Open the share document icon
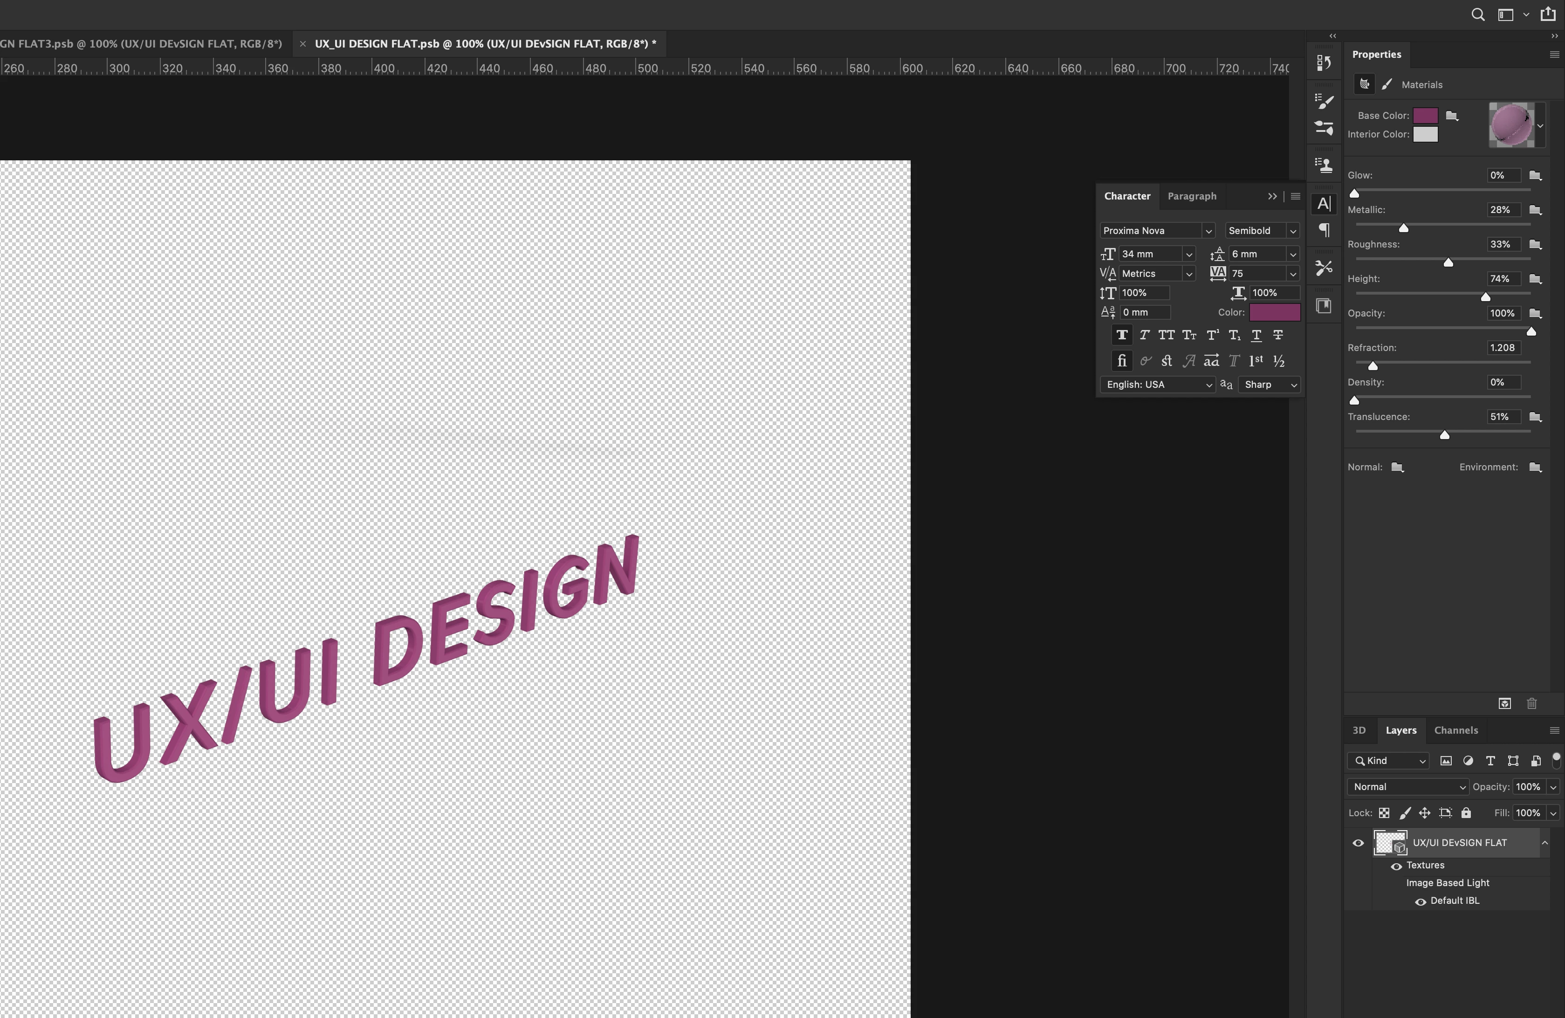The image size is (1565, 1018). pos(1548,14)
